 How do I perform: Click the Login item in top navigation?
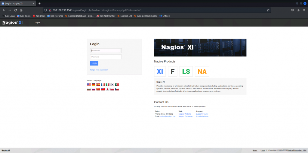(x=37, y=23)
